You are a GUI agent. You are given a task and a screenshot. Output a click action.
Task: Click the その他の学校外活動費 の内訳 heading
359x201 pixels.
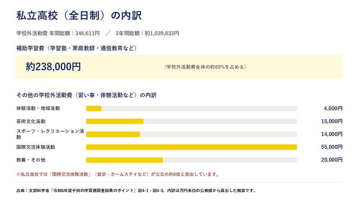[86, 95]
